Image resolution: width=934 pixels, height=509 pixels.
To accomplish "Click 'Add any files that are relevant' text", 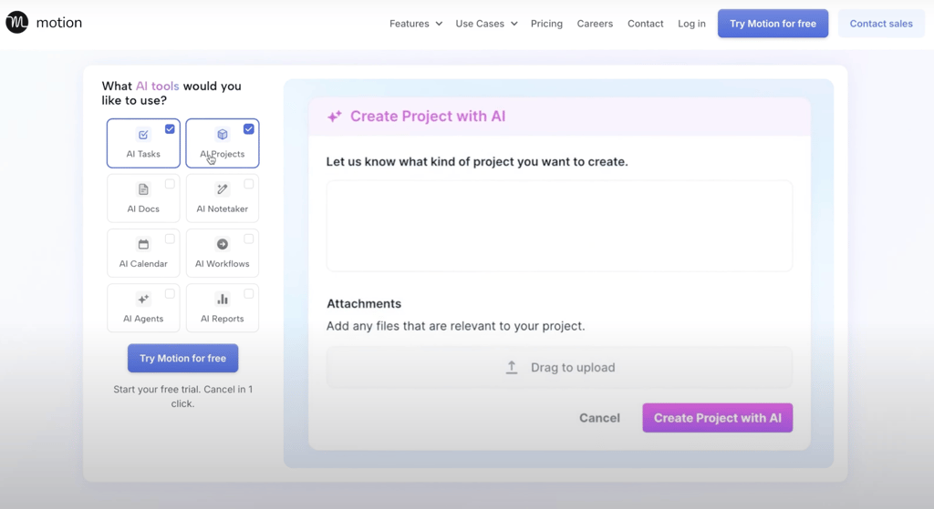I will [x=456, y=326].
